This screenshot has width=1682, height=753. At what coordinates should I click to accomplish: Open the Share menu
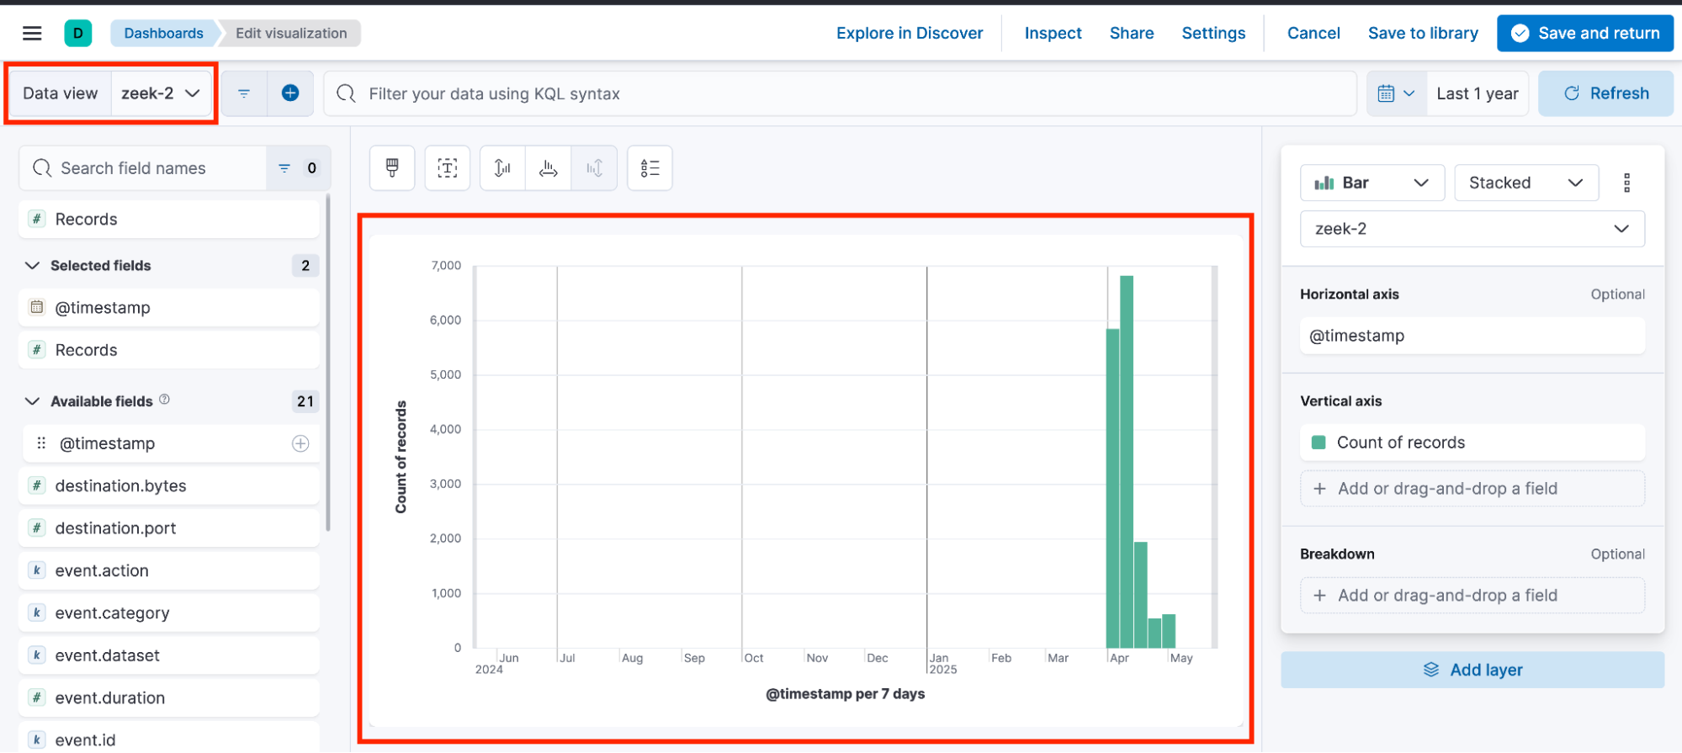(1132, 33)
